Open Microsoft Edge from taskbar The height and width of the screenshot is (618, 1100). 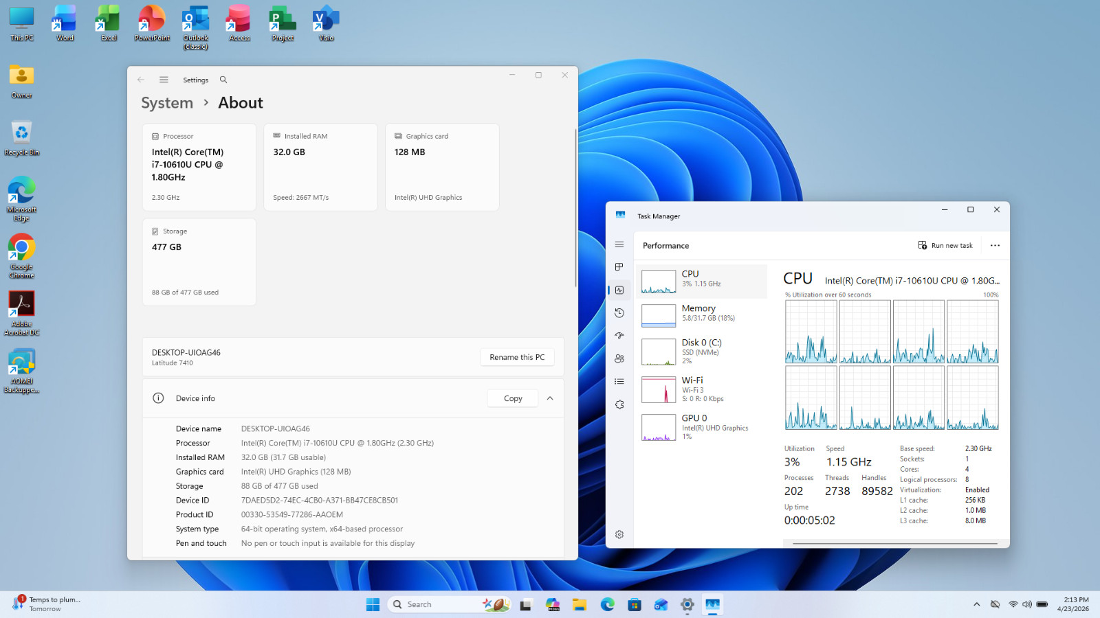tap(607, 604)
